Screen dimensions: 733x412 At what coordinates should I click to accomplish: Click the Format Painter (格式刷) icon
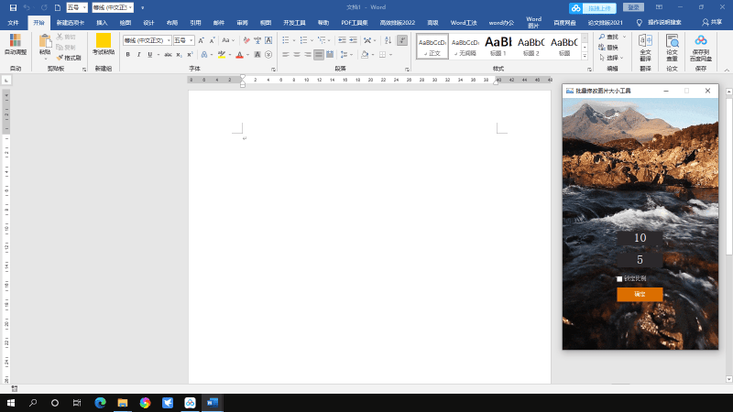(x=69, y=58)
